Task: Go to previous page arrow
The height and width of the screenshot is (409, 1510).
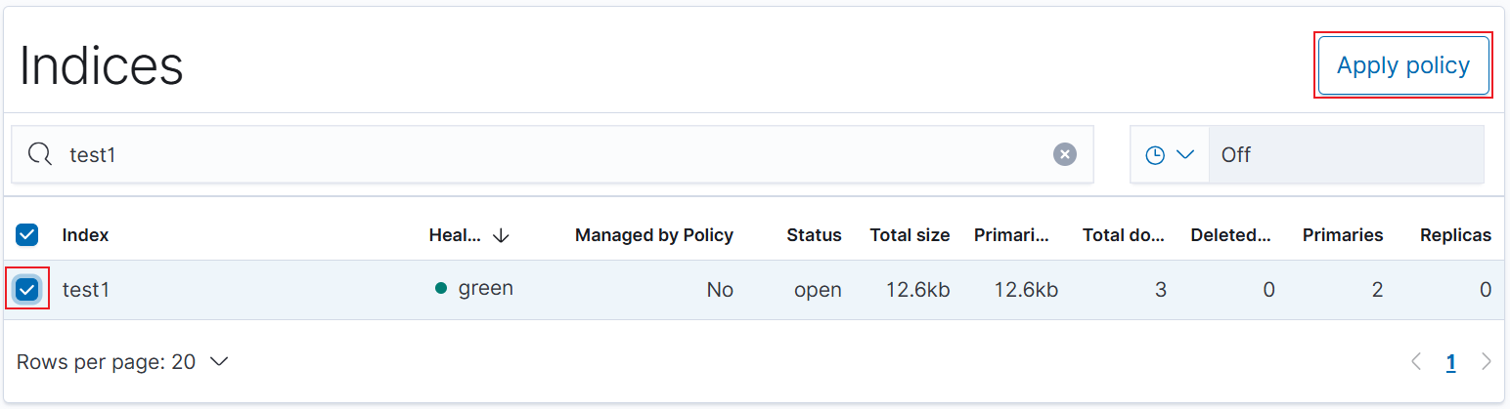Action: [x=1416, y=362]
